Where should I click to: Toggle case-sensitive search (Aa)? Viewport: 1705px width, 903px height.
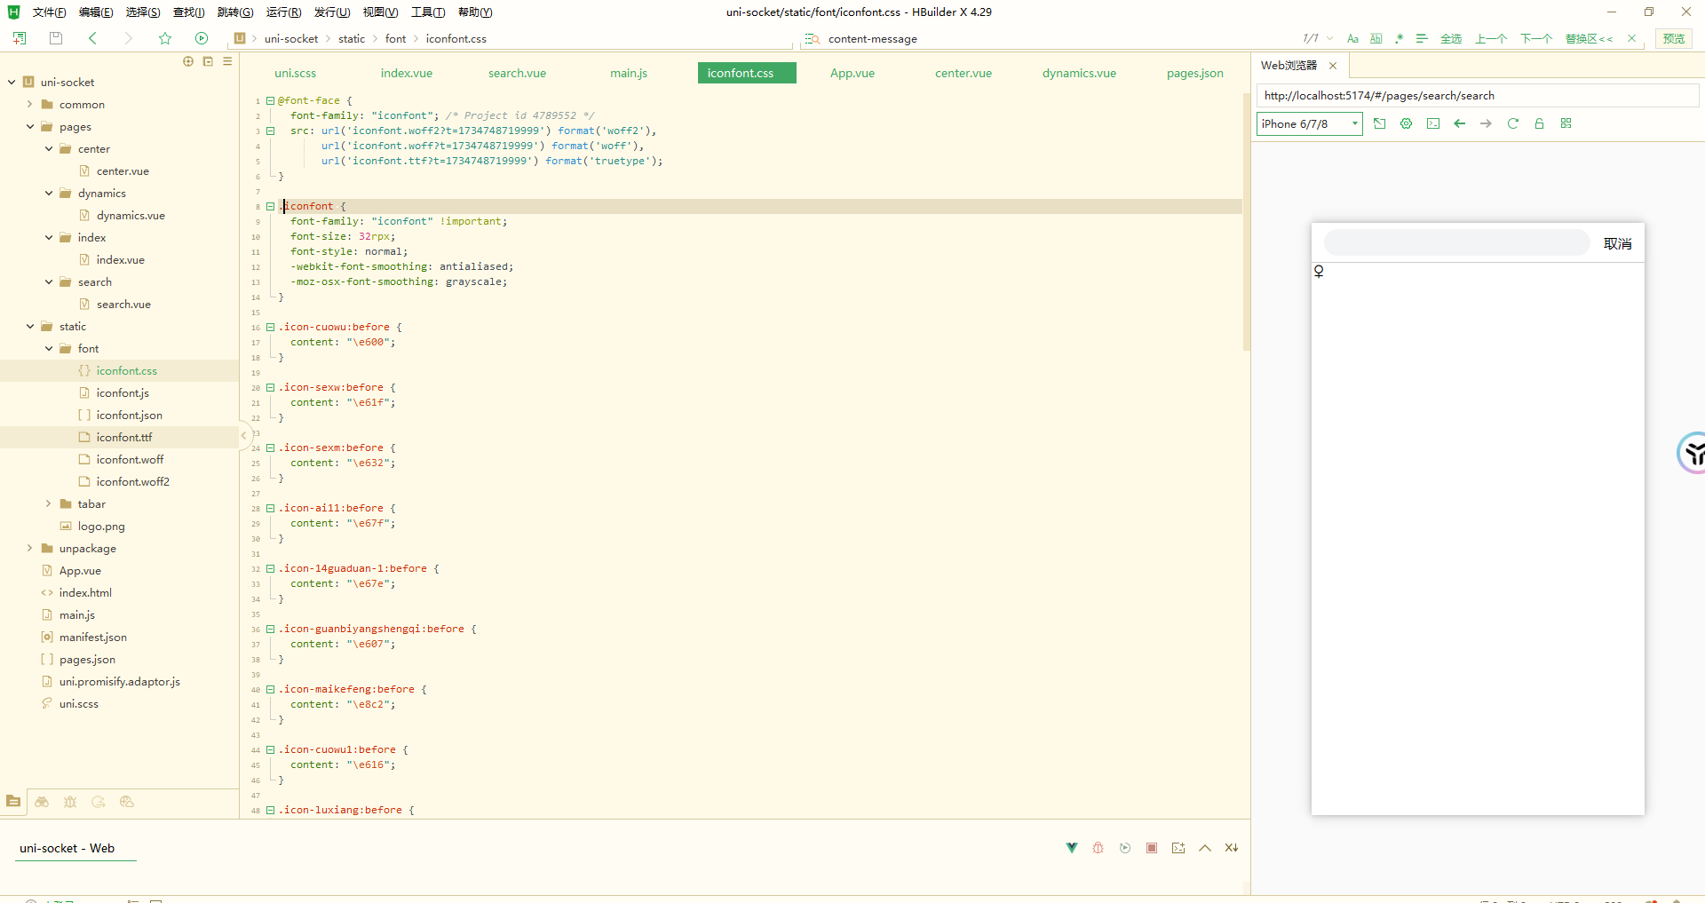[x=1352, y=38]
